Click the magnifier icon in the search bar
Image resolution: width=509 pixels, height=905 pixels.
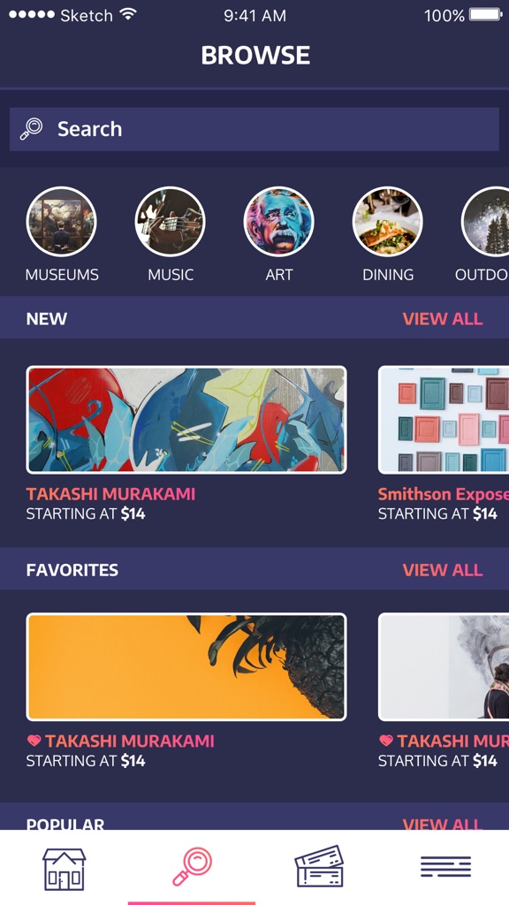(31, 129)
